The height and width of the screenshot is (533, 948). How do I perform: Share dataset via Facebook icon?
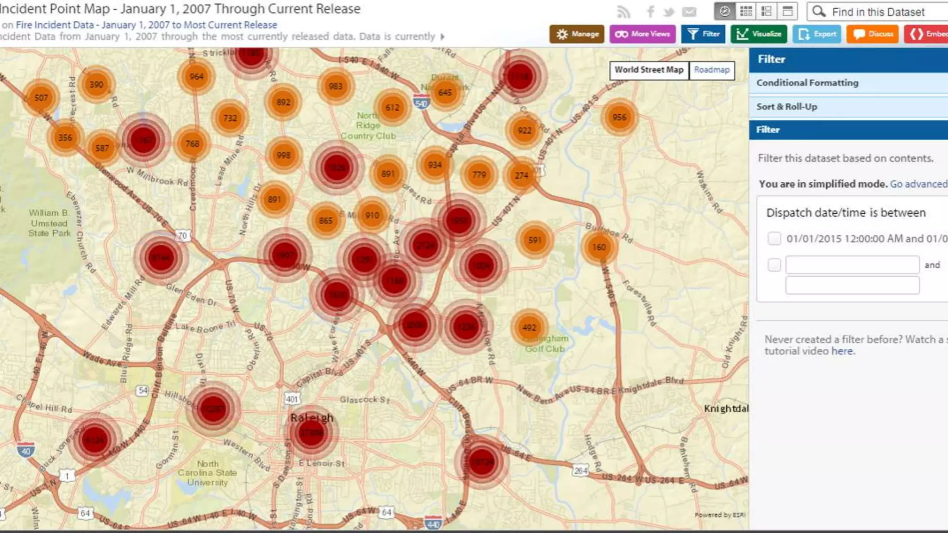pos(650,12)
